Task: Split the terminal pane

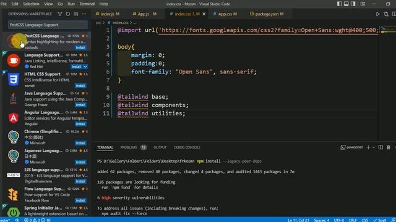Action: click(x=381, y=147)
